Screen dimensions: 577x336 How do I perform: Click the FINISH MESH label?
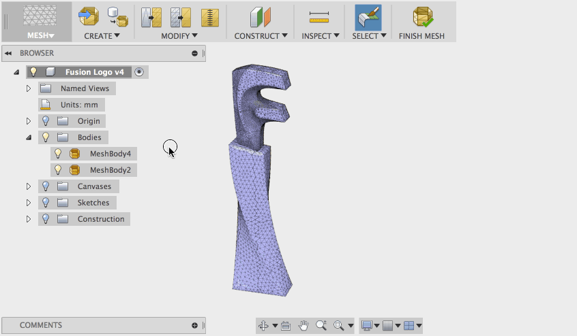tap(421, 36)
